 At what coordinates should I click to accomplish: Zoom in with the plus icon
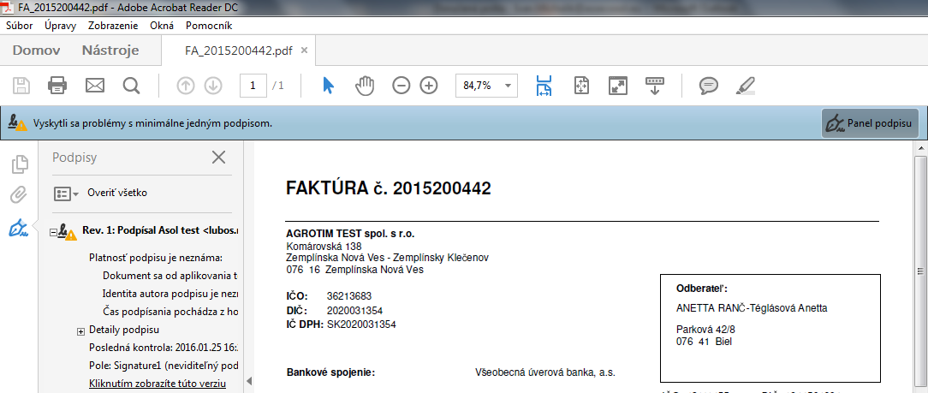[429, 86]
